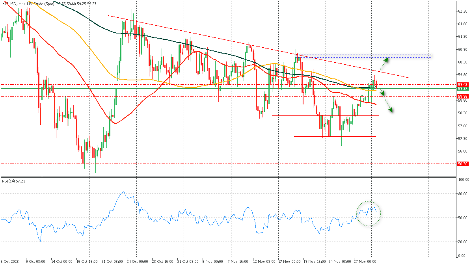
Task: Click the red 58.96 price tag
Action: (x=463, y=96)
